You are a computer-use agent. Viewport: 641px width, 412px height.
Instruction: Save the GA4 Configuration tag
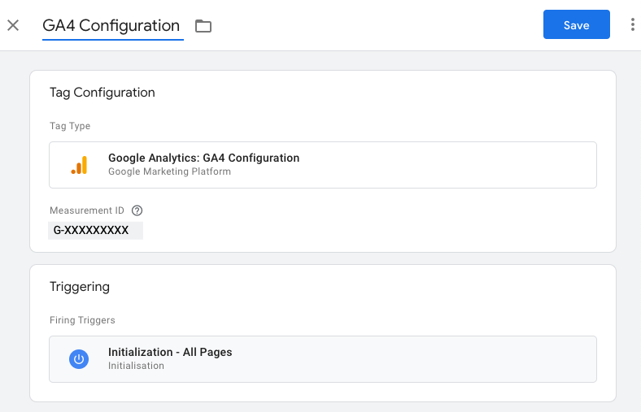click(576, 25)
